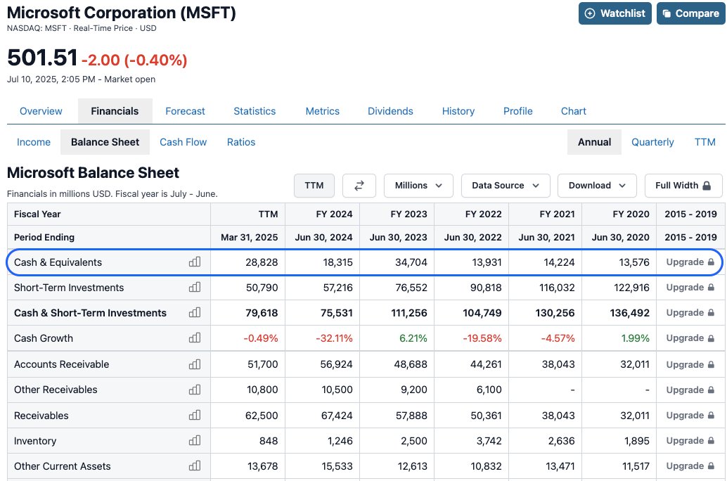Switch to TTM period view
This screenshot has height=481, width=727.
[x=705, y=142]
